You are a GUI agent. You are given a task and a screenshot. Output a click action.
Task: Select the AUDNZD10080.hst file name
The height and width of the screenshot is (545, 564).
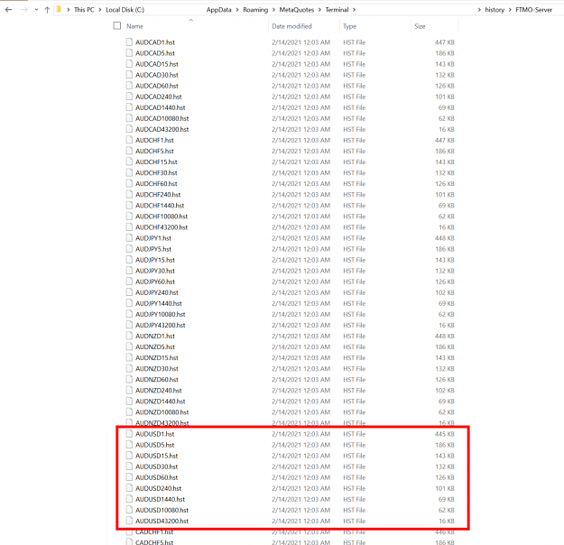tap(162, 411)
